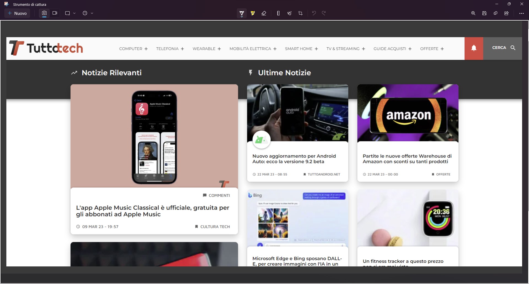This screenshot has height=284, width=529.
Task: Click TELEFONIA in the captured page navigation
Action: point(167,49)
